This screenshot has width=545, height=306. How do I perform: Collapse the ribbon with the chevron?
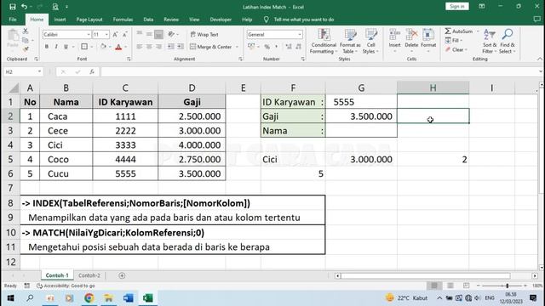tap(540, 59)
